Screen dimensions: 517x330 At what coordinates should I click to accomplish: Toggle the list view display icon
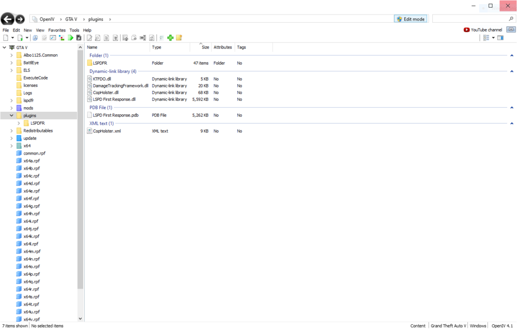(486, 38)
